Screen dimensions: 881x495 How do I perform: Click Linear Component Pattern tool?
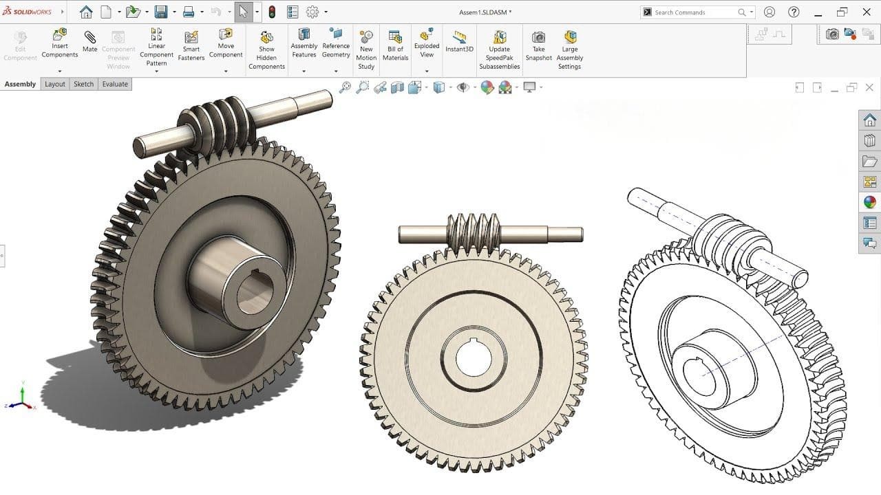[156, 47]
